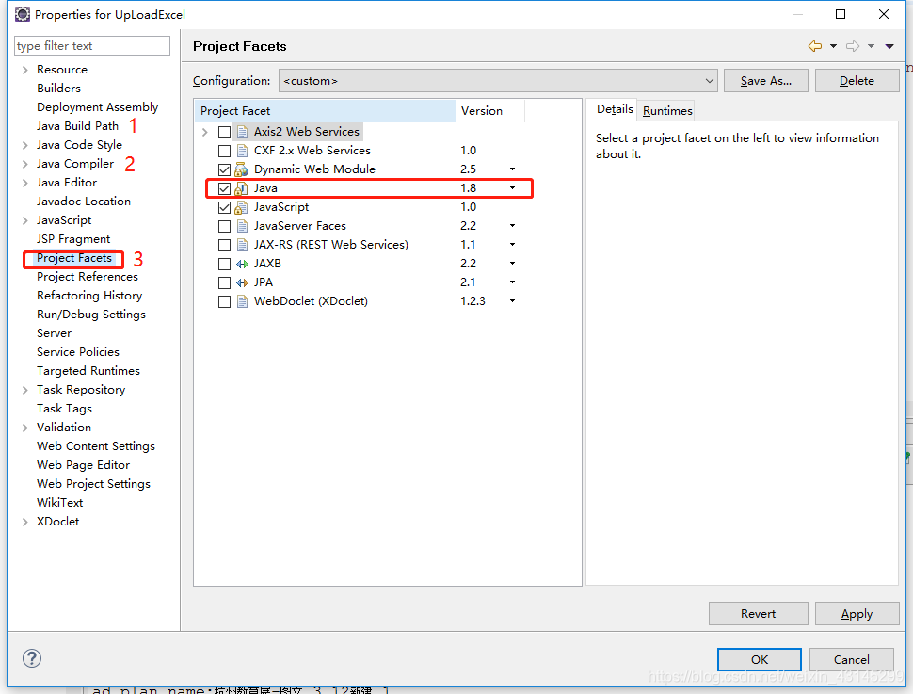Enable the JPA project facet checkbox
The height and width of the screenshot is (694, 913).
224,282
